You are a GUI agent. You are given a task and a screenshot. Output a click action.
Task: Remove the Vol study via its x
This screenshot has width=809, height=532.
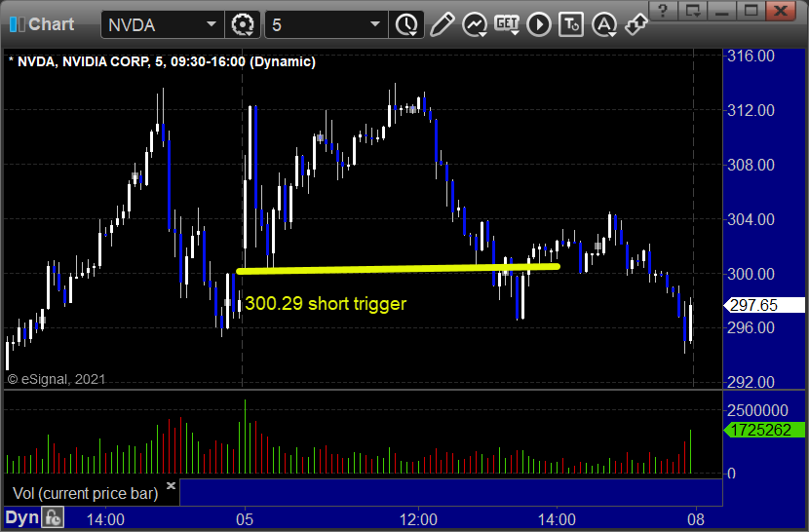172,485
